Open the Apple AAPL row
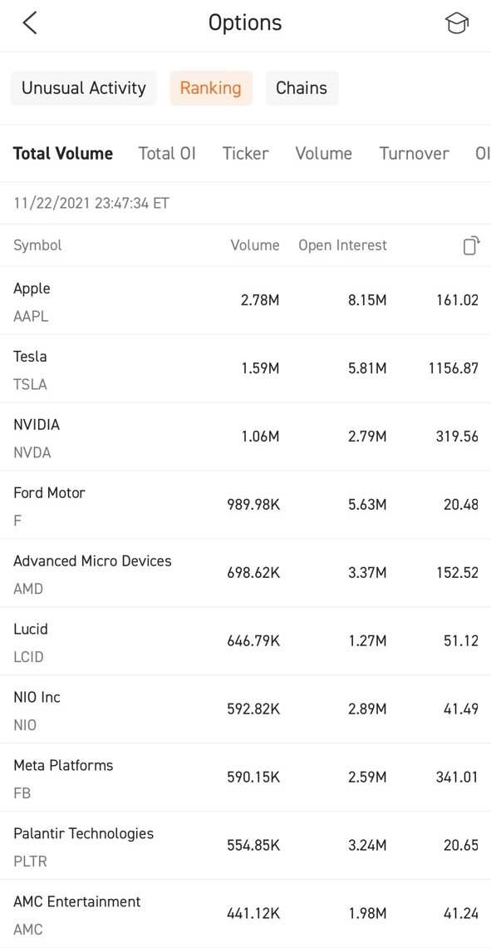The height and width of the screenshot is (948, 491). point(245,300)
